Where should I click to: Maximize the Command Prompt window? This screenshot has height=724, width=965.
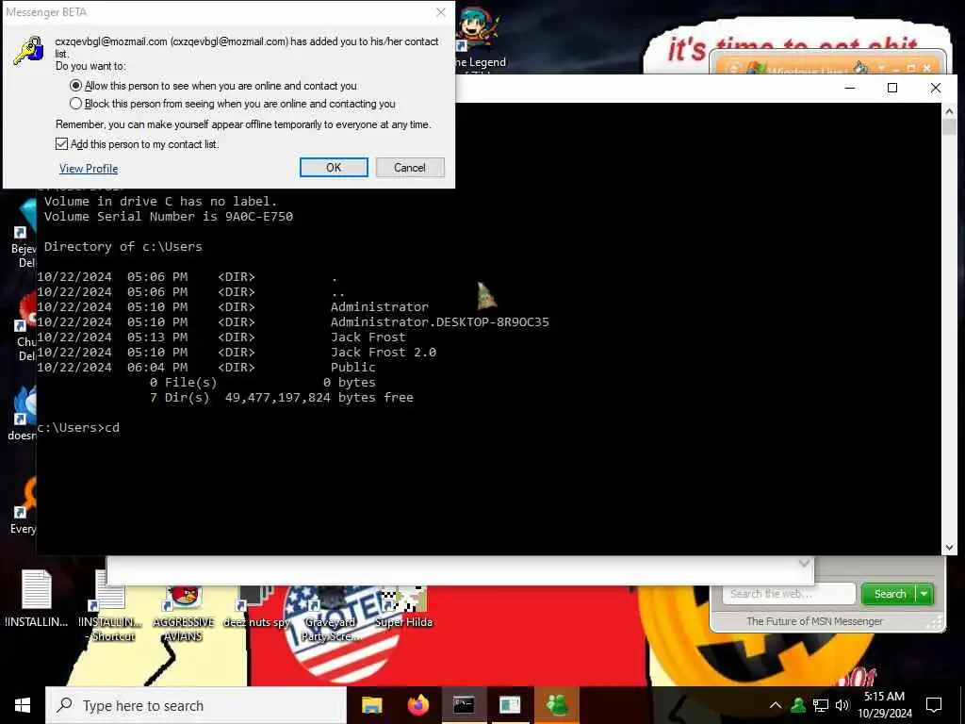892,88
